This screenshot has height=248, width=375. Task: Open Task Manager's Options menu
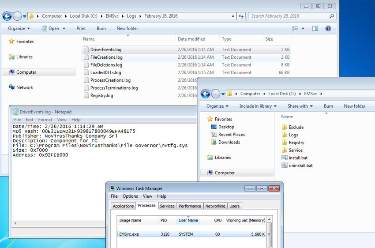coord(130,196)
